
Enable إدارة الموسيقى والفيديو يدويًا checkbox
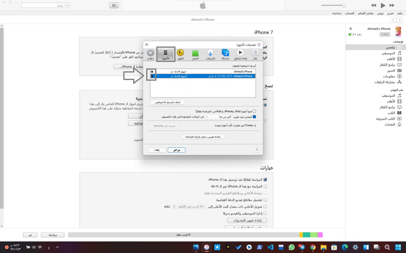click(x=265, y=213)
